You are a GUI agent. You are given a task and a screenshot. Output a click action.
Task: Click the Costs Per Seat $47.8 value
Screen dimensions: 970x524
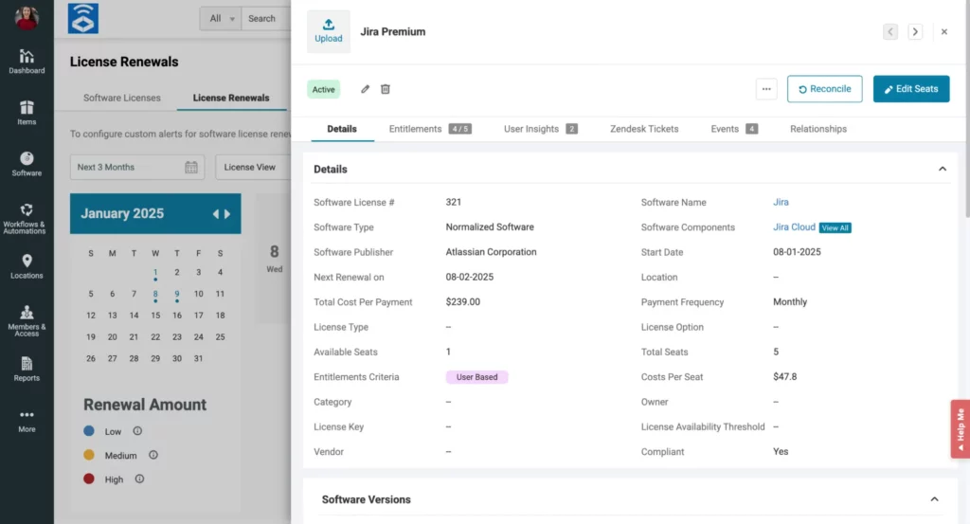tap(785, 377)
